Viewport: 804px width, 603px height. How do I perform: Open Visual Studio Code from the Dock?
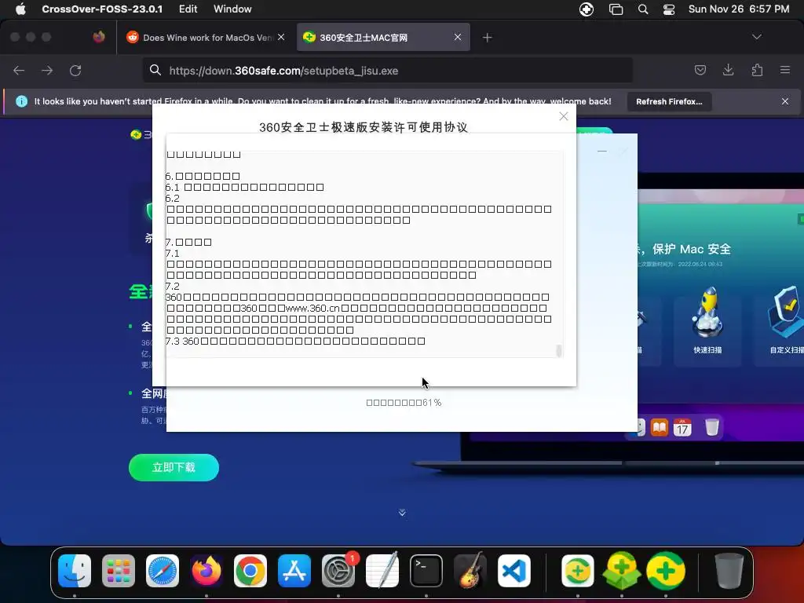pos(514,571)
